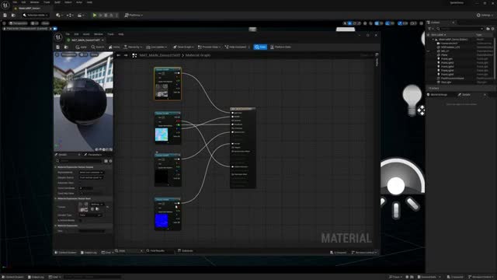
Task: Open the Preview State dropdown
Action: 209,47
